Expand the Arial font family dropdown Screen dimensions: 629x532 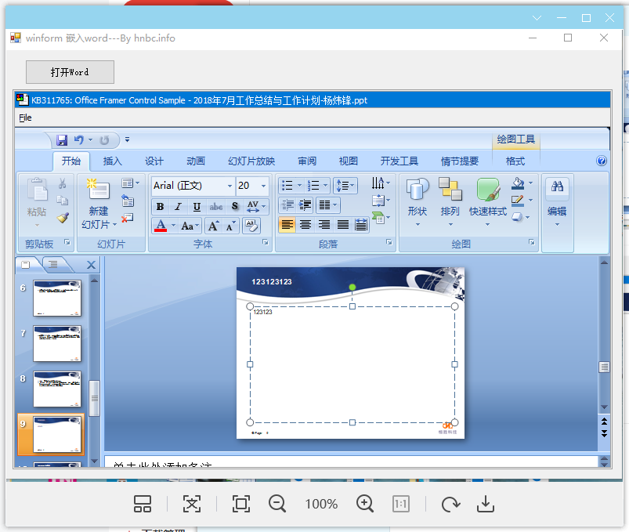pyautogui.click(x=230, y=186)
